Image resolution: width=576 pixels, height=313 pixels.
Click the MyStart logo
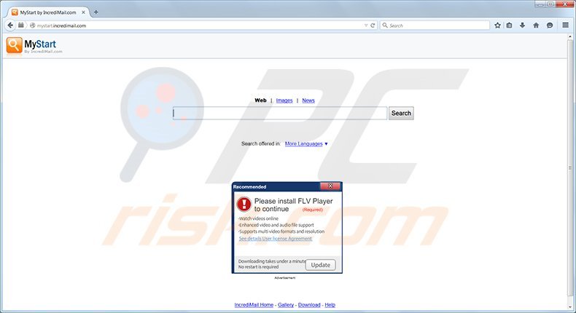pyautogui.click(x=34, y=46)
